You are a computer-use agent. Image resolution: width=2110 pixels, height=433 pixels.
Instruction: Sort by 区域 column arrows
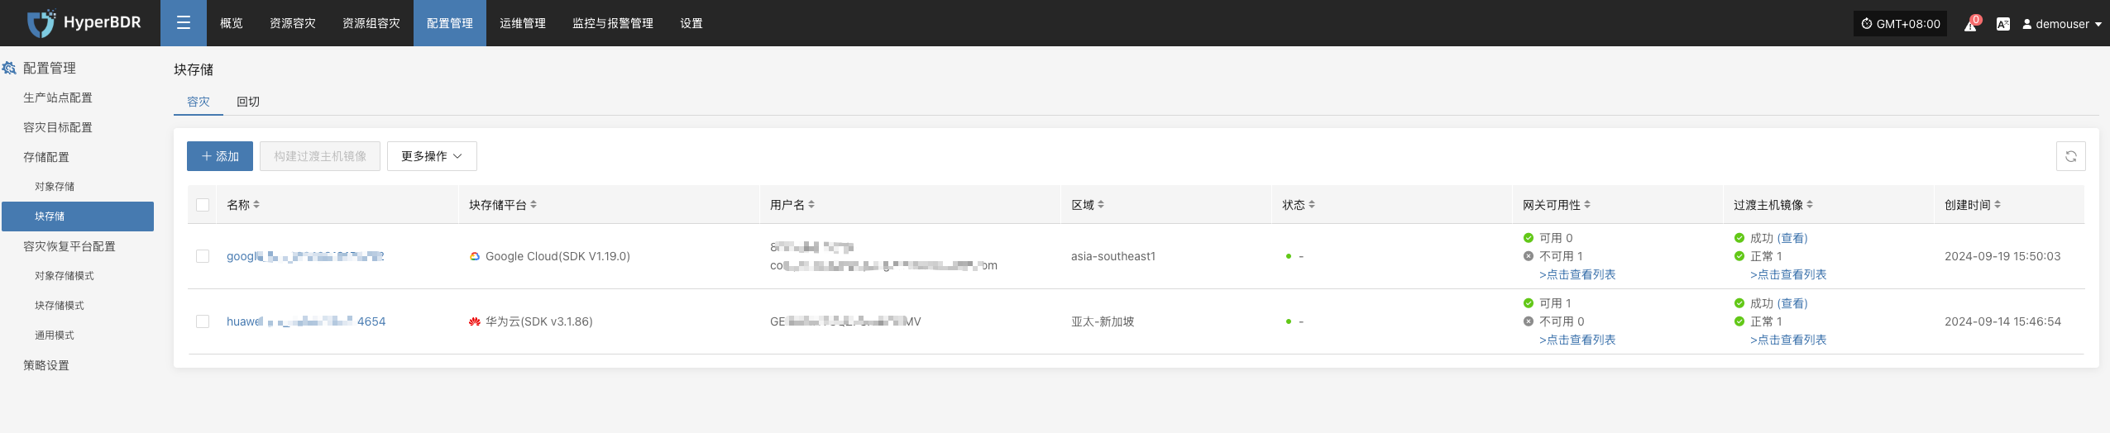coord(1101,204)
